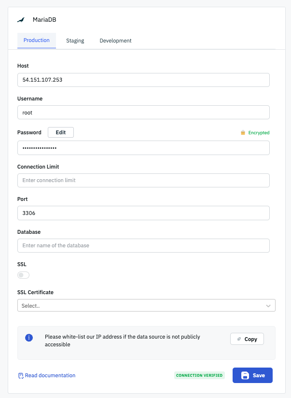The width and height of the screenshot is (291, 398).
Task: Click the Database name input field
Action: tap(143, 245)
